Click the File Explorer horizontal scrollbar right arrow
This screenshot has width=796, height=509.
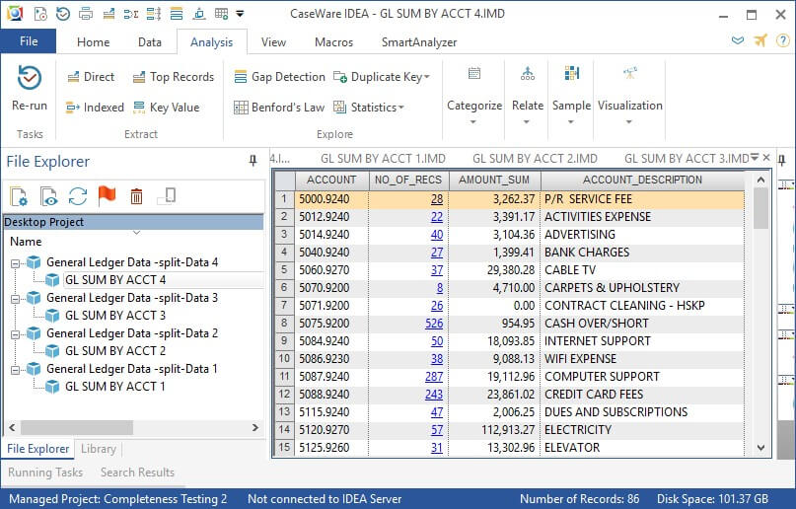point(255,428)
